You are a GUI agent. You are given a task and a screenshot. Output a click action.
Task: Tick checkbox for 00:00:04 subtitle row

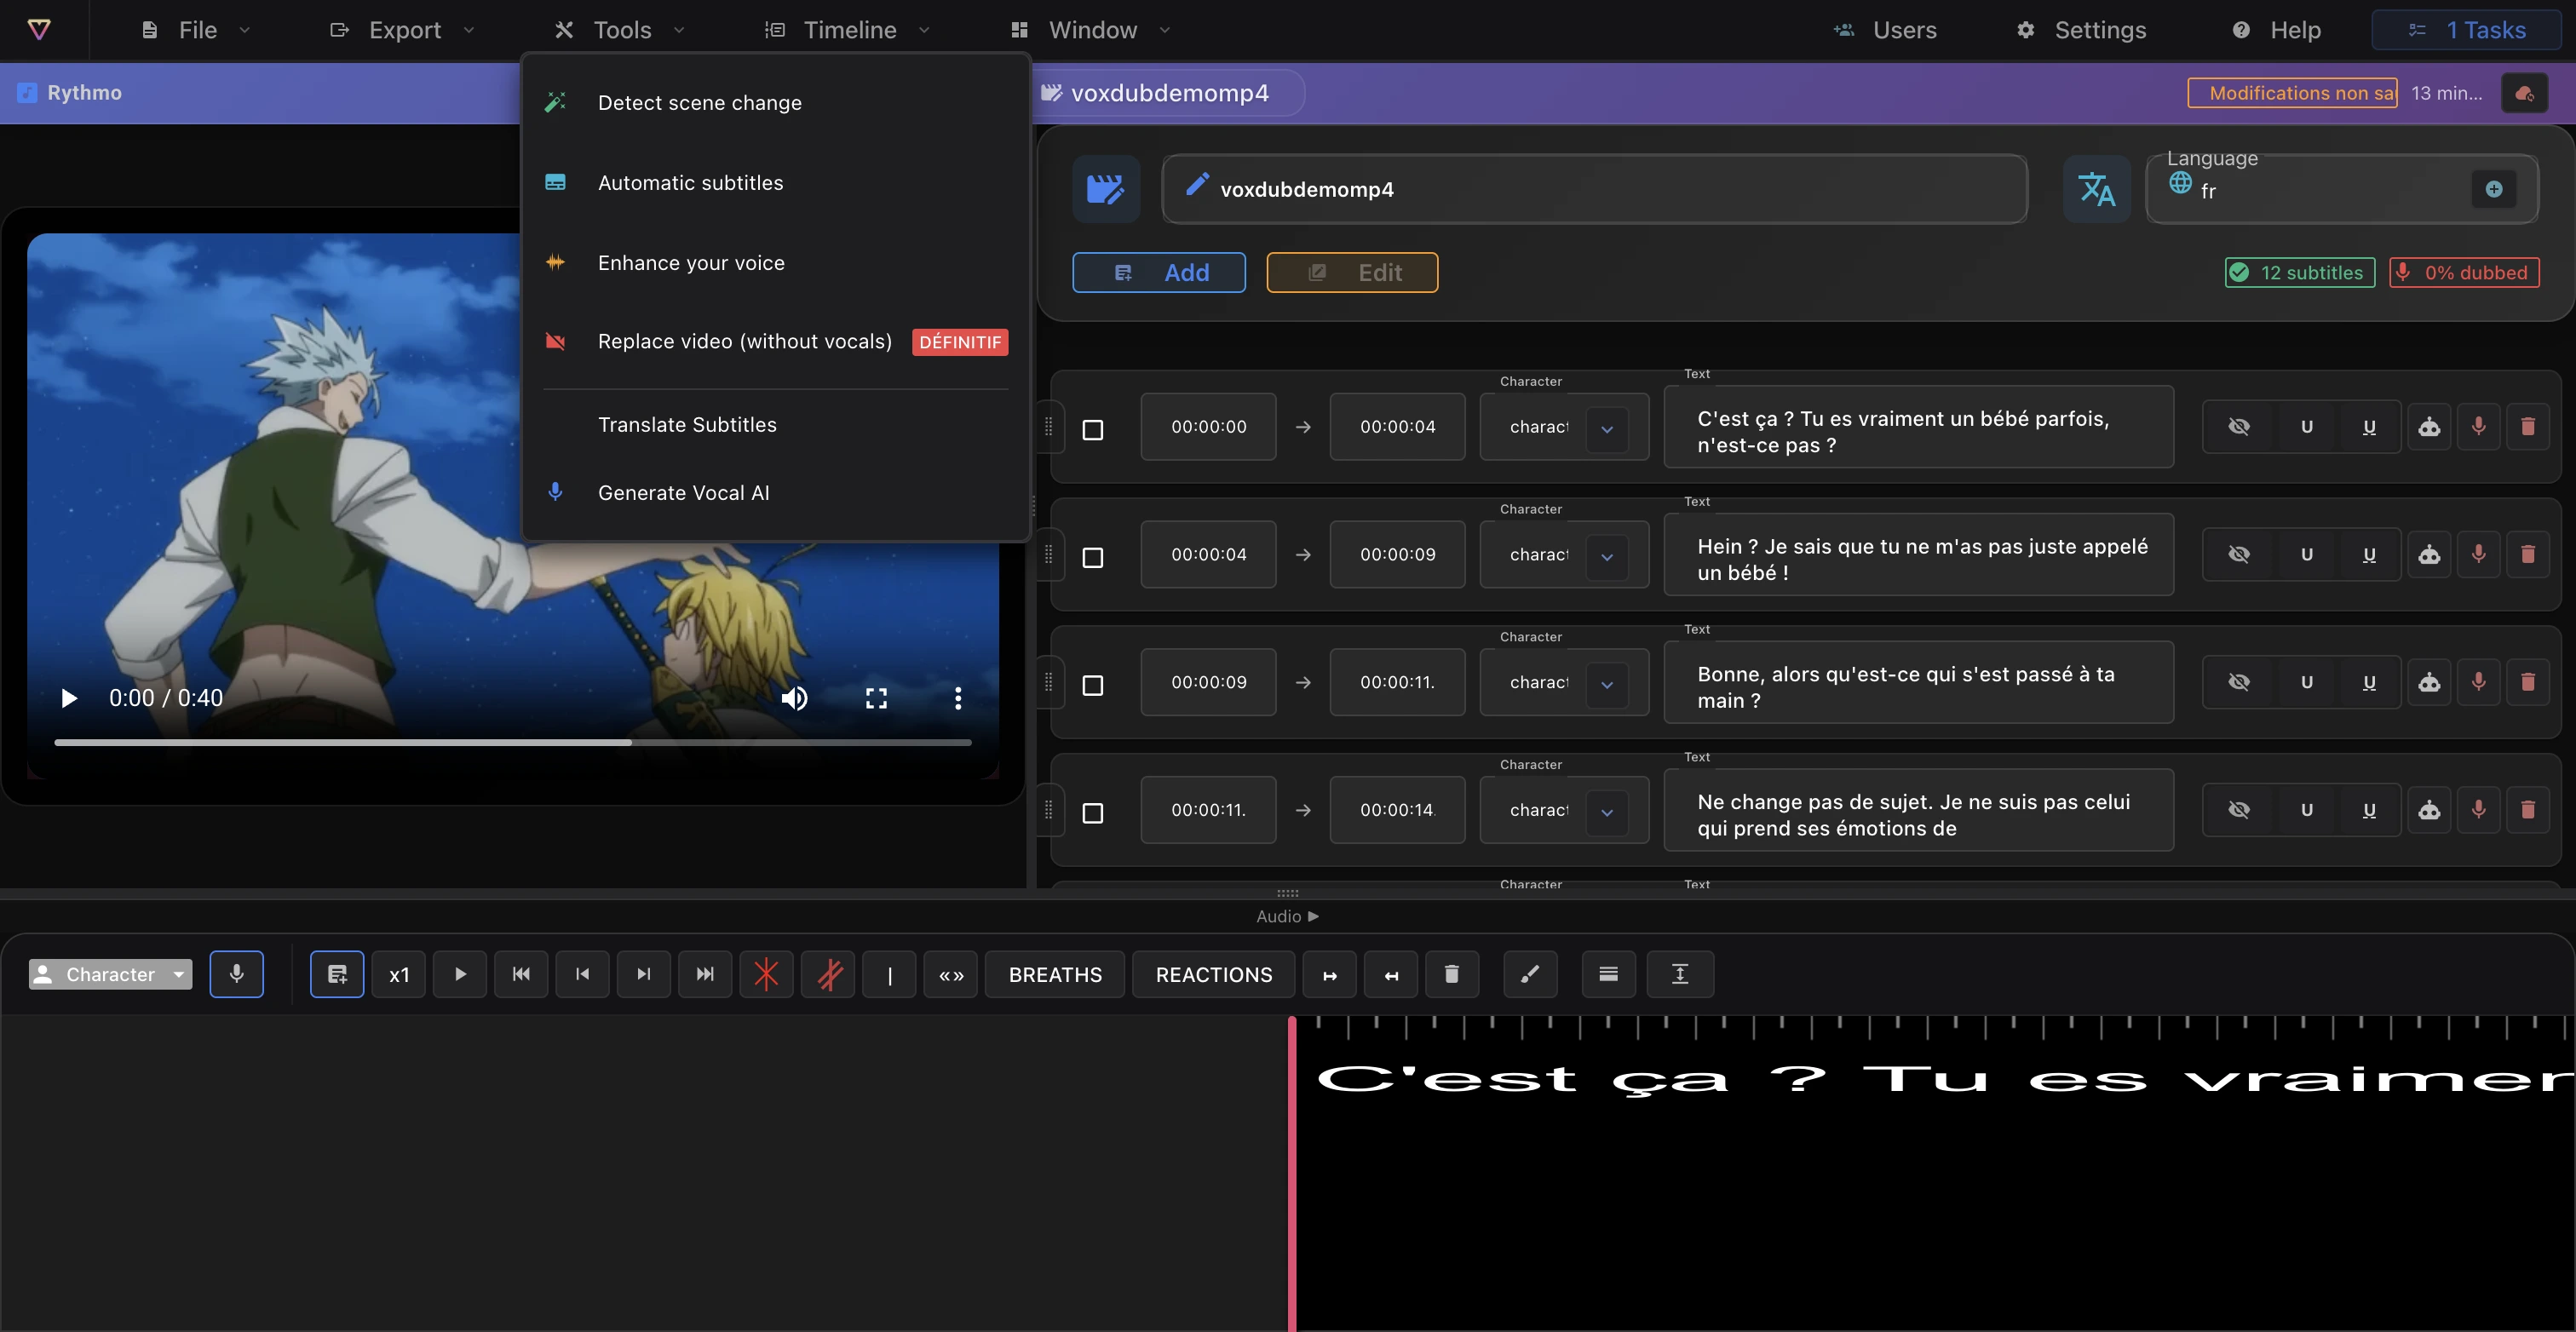[1093, 558]
